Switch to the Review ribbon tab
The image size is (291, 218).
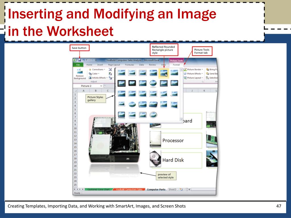coord(152,65)
